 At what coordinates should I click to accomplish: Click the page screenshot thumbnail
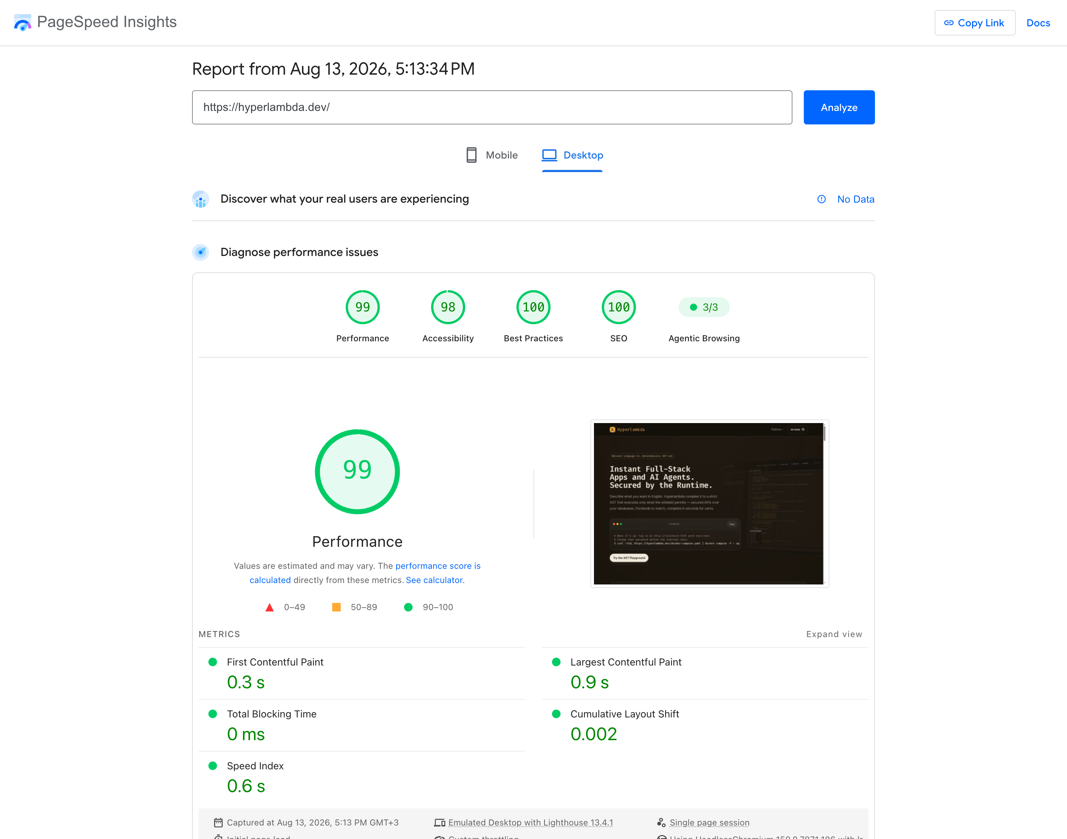tap(709, 503)
